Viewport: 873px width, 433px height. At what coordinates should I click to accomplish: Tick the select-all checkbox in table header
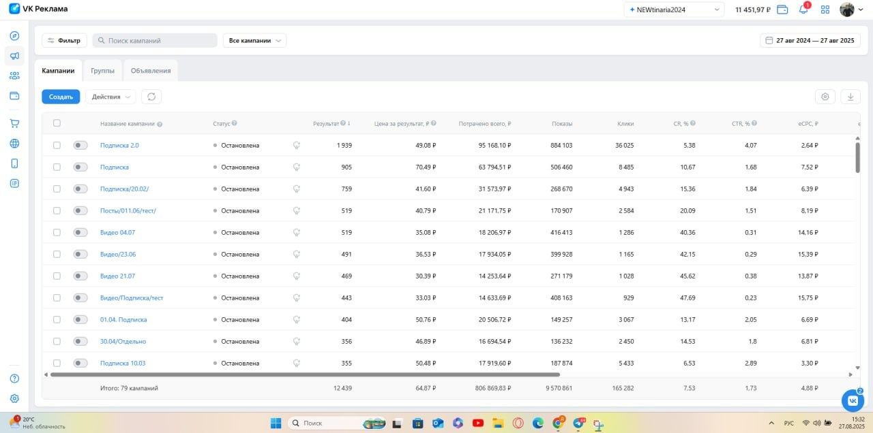(57, 123)
